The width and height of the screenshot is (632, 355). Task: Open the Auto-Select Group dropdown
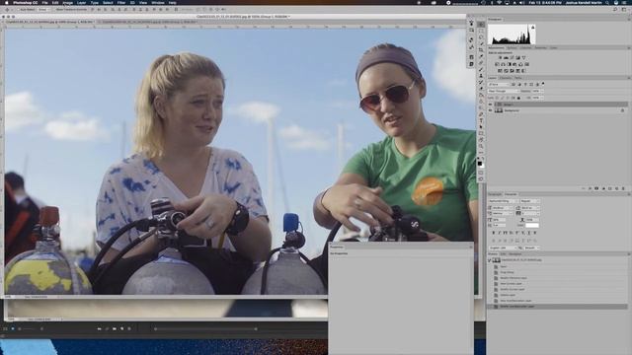tap(42, 9)
